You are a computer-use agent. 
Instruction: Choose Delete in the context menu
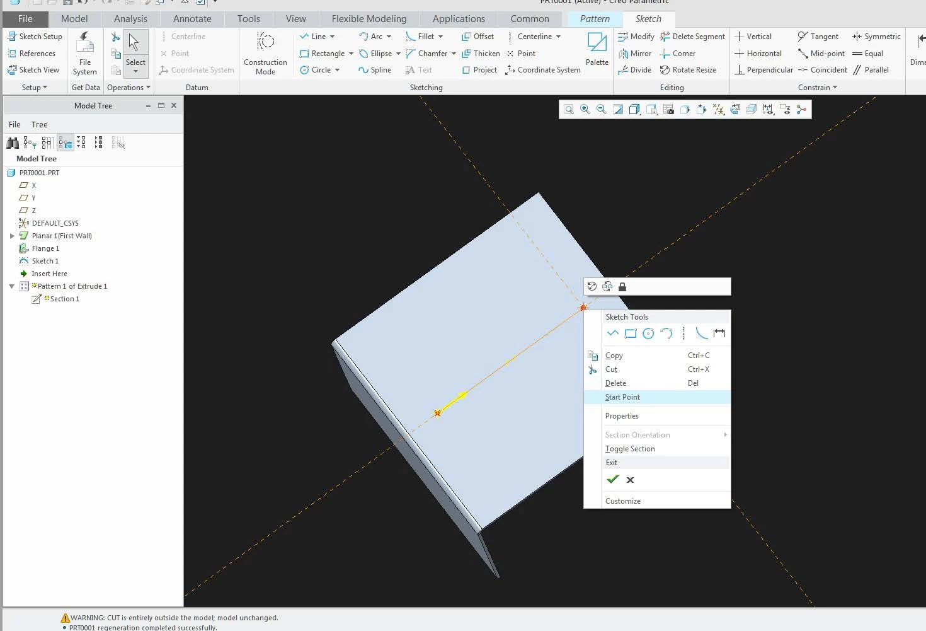click(657, 383)
